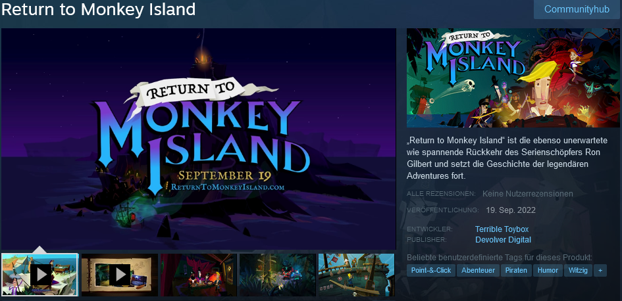Viewport: 622px width, 301px height.
Task: Expand more tags with the plus button
Action: (600, 271)
